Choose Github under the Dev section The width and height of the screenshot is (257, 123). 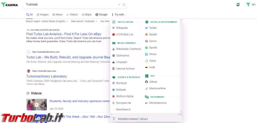(153, 82)
